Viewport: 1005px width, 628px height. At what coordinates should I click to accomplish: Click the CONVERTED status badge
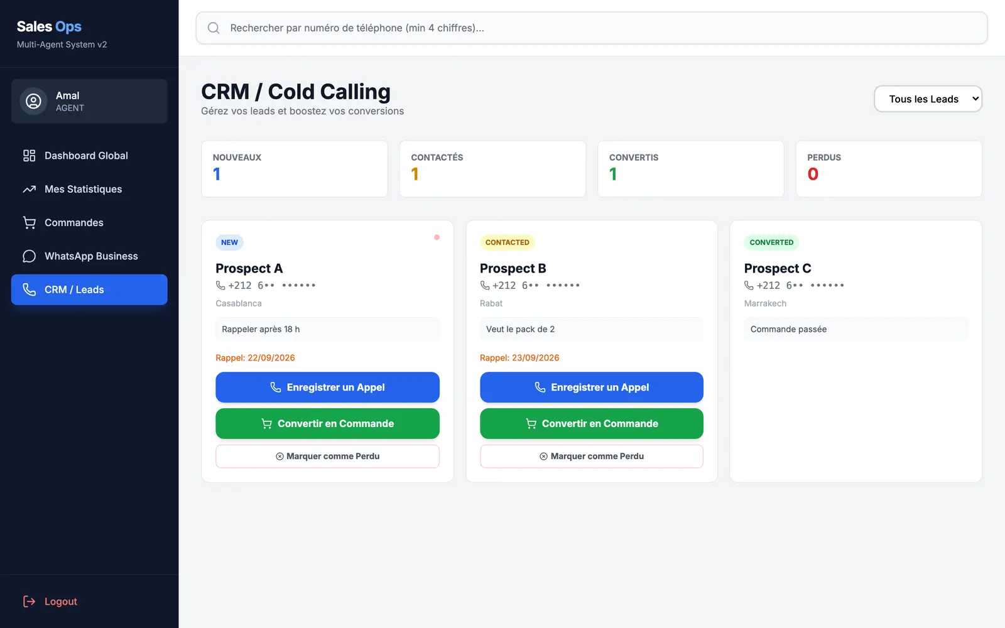pyautogui.click(x=771, y=242)
